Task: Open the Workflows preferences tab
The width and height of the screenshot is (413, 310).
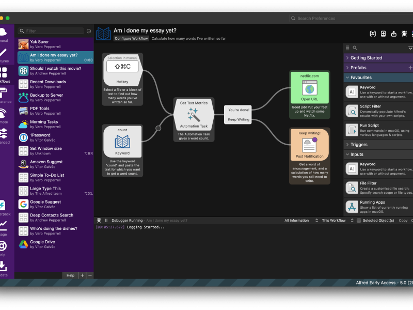Action: click(x=4, y=75)
